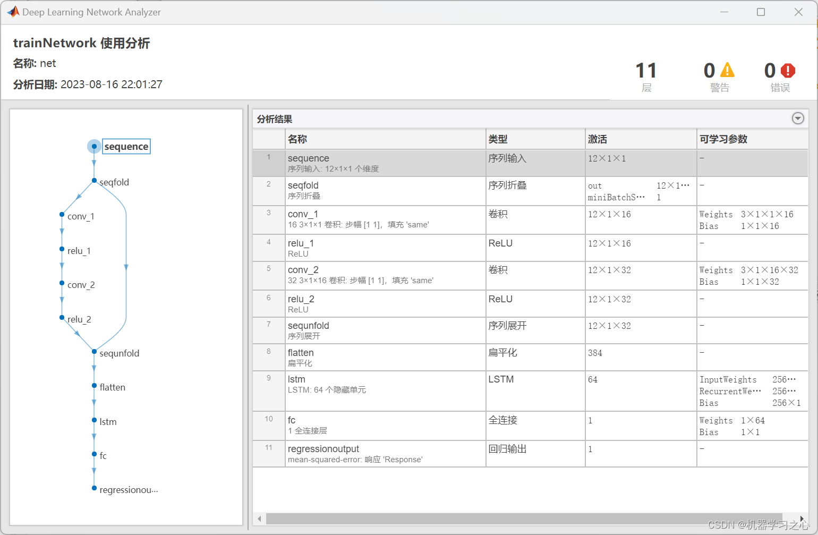Click the MATLAB logo in title bar
The height and width of the screenshot is (535, 818).
[13, 12]
